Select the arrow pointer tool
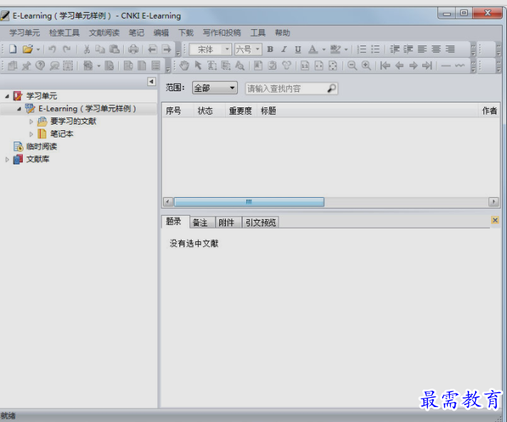The width and height of the screenshot is (507, 422). click(x=198, y=65)
